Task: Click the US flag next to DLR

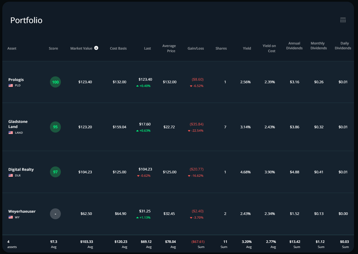Action: [11, 175]
